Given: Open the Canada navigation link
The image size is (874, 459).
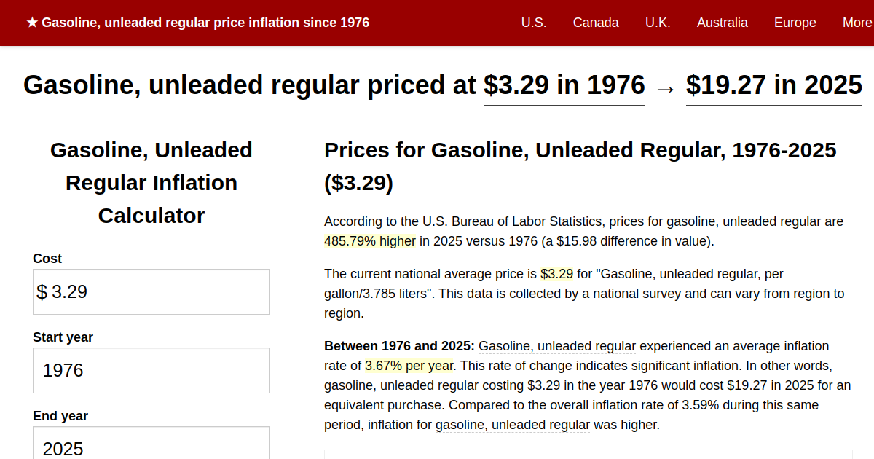Looking at the screenshot, I should pyautogui.click(x=596, y=23).
